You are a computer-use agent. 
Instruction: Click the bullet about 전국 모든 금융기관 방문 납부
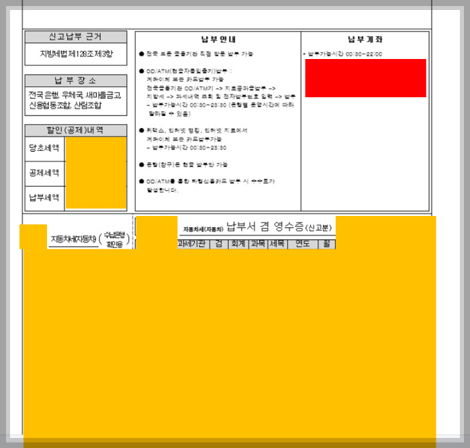(x=196, y=54)
